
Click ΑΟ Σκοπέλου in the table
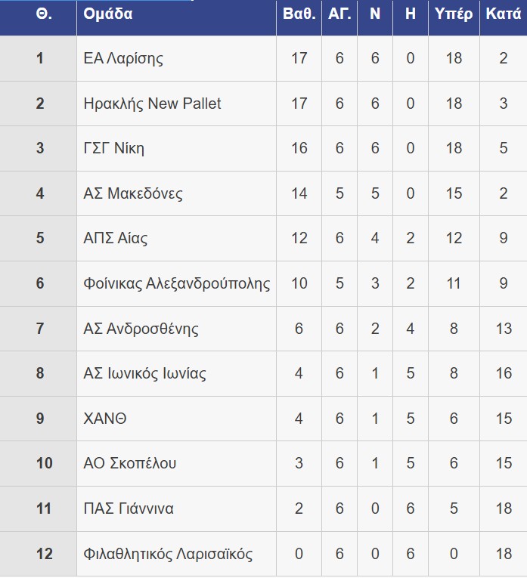click(130, 463)
